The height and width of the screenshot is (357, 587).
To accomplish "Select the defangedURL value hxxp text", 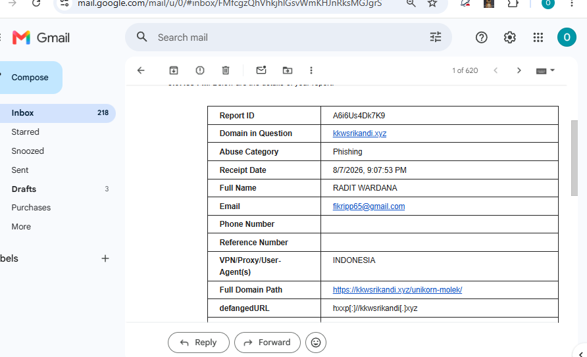I will (375, 308).
